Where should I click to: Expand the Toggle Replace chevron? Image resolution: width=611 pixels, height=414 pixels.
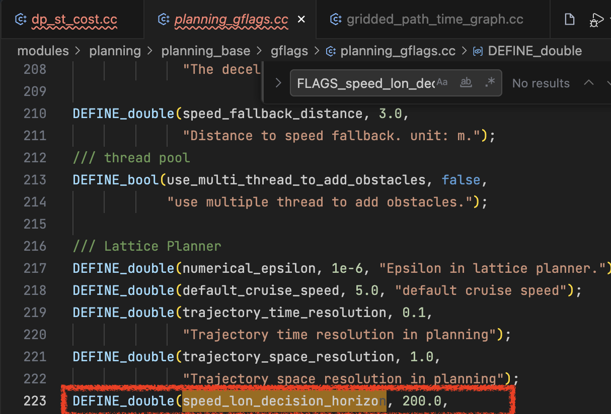[278, 83]
